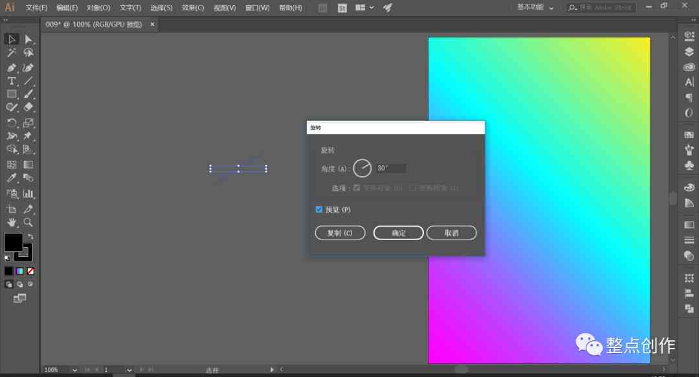Image resolution: width=699 pixels, height=377 pixels.
Task: Select the Curvature tool
Action: pos(28,68)
